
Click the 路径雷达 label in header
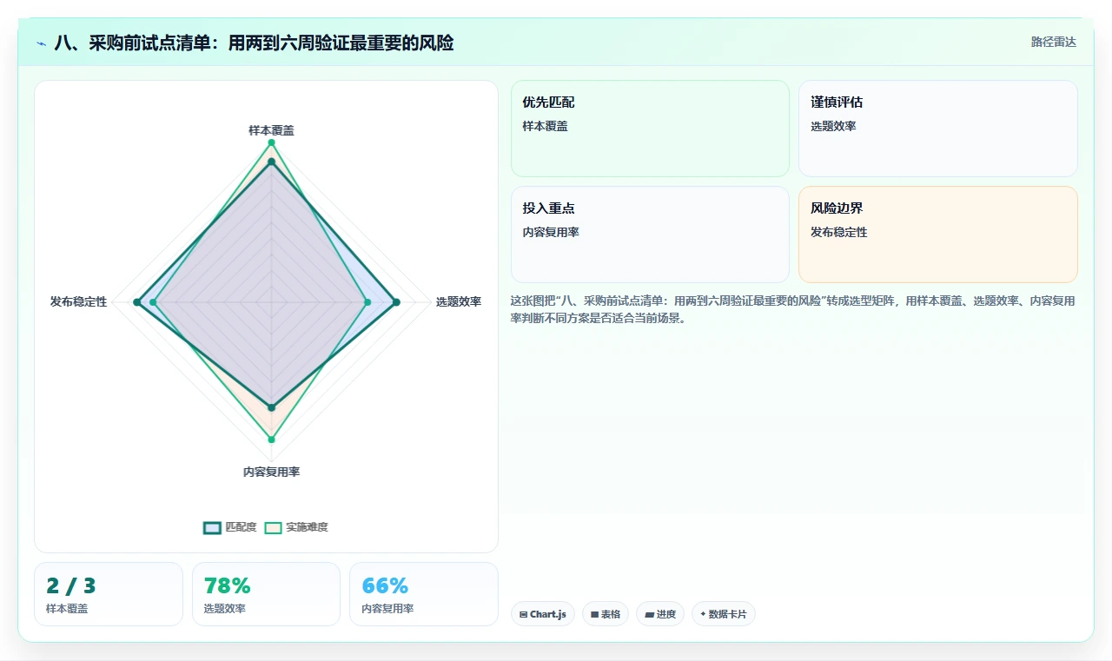click(1053, 42)
